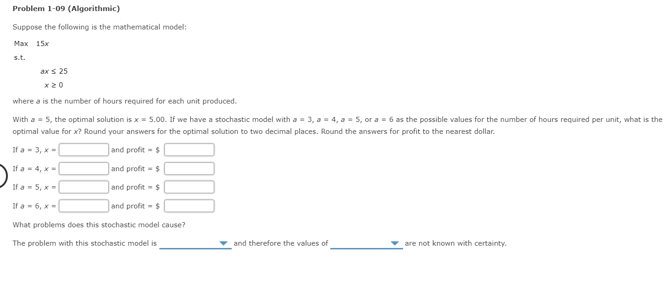This screenshot has height=288, width=667.
Task: Select the x input field for a = 6
Action: pyautogui.click(x=83, y=206)
